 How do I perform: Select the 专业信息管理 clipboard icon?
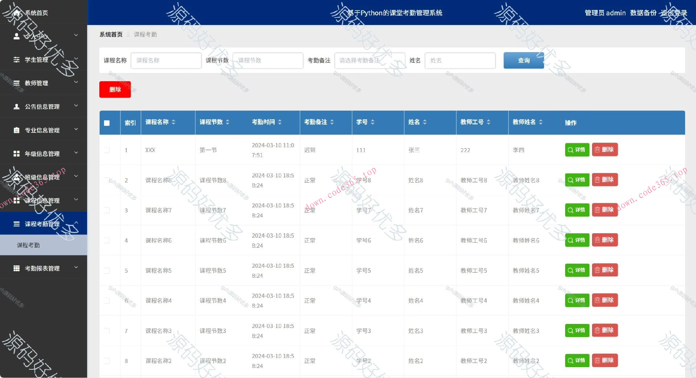pos(16,130)
